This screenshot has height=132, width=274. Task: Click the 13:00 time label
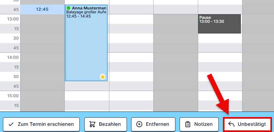click(x=12, y=19)
